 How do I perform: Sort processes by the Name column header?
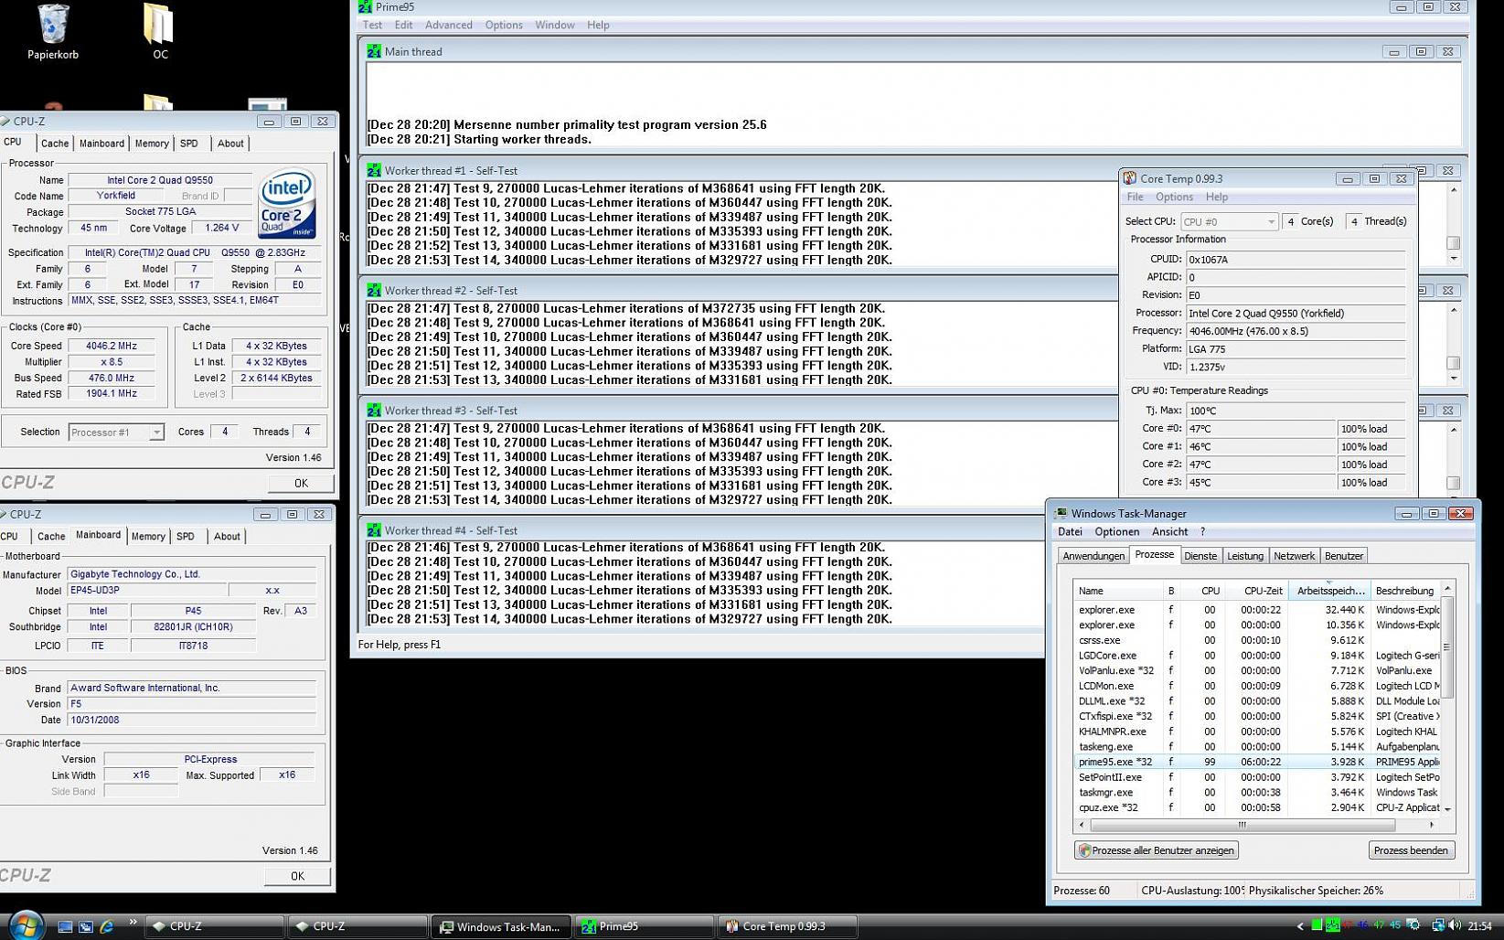1117,591
